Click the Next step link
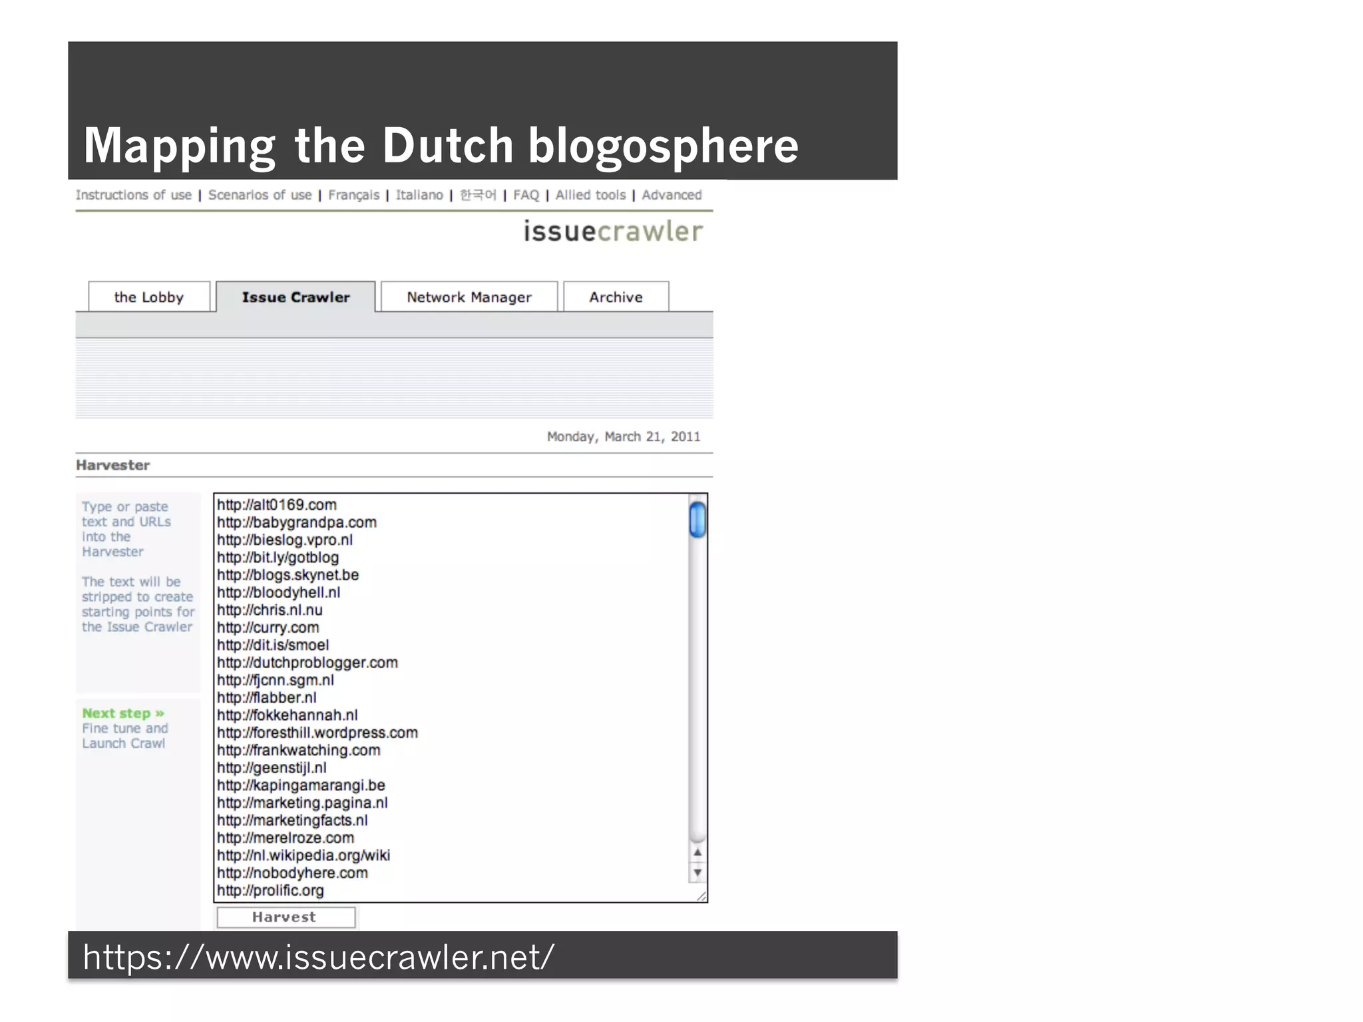Viewport: 1363px width, 1022px height. click(x=123, y=713)
